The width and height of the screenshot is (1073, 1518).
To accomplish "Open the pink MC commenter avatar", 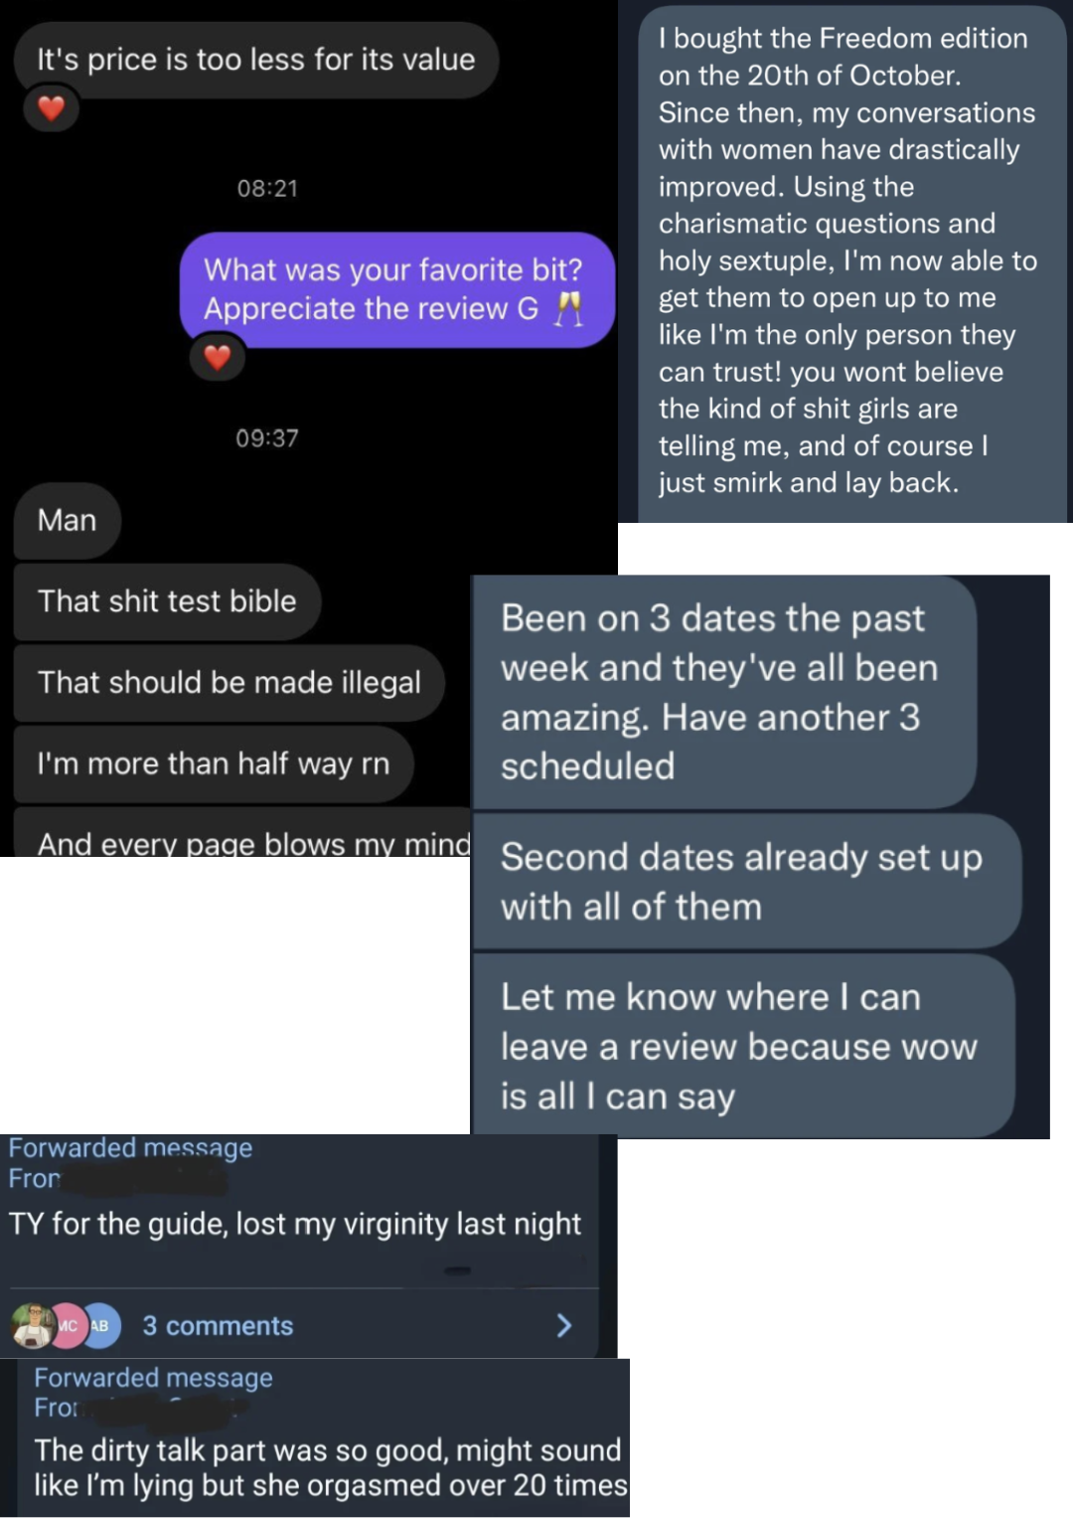I will pos(68,1325).
